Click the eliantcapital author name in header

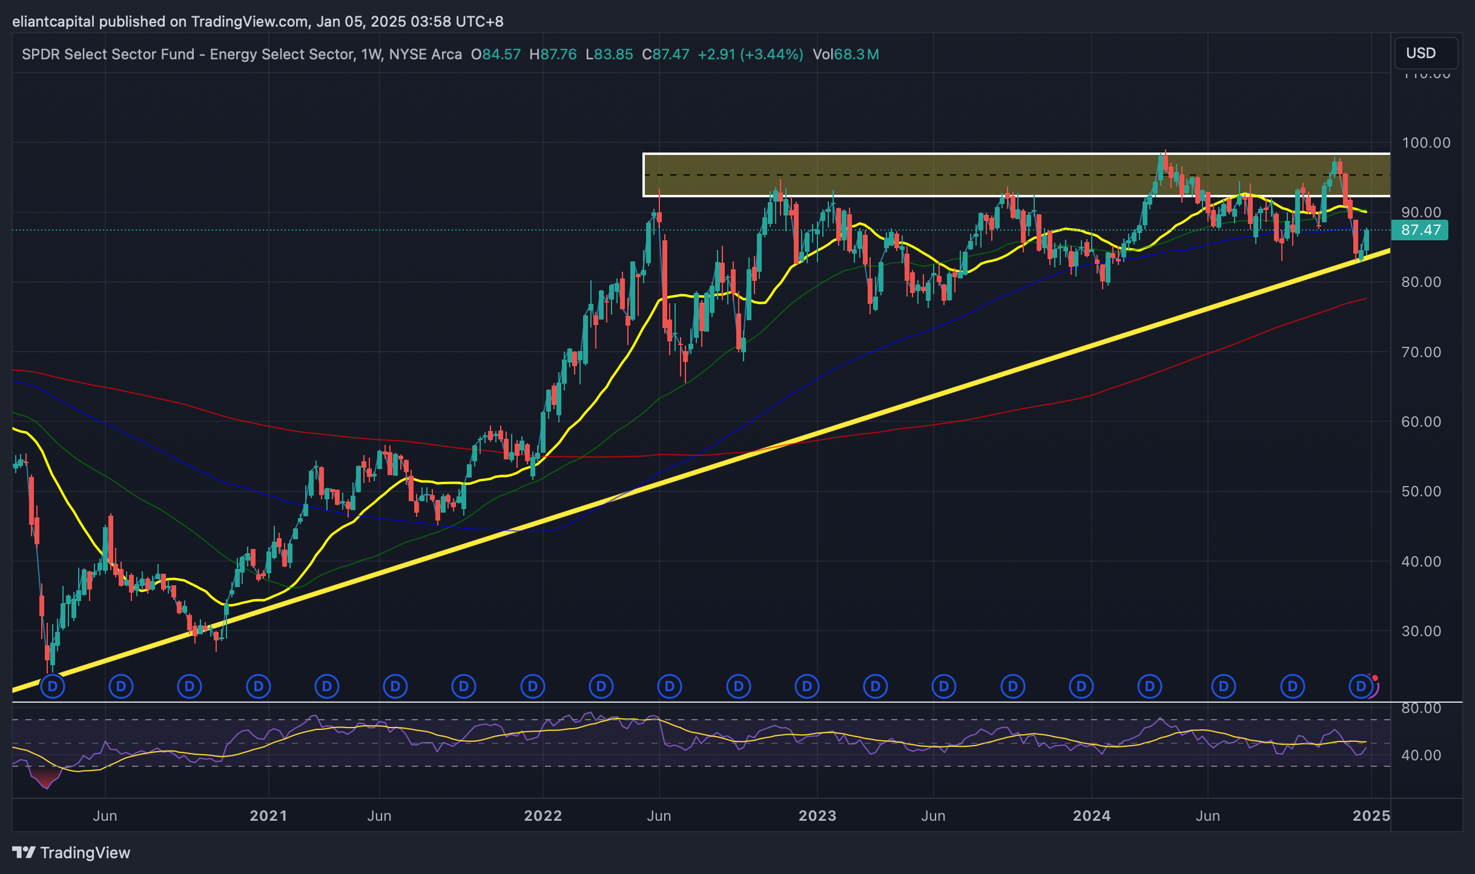tap(53, 22)
